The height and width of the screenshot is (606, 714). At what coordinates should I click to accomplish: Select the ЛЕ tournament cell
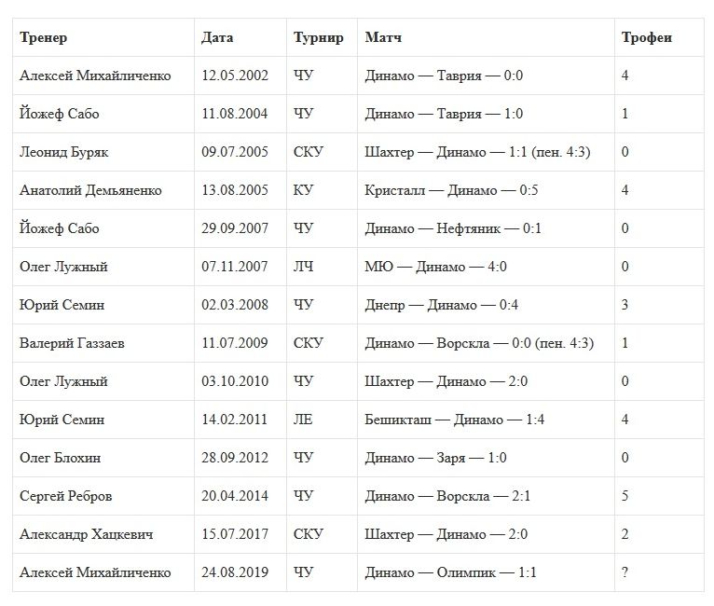coord(303,420)
